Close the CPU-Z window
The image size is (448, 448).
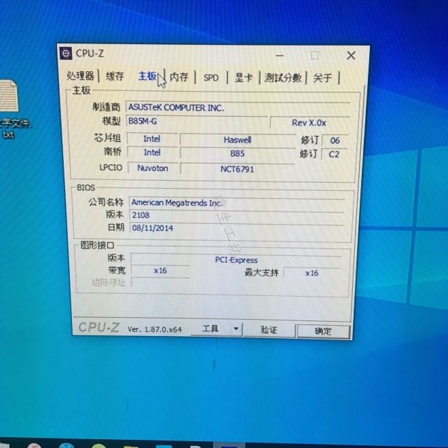(351, 56)
